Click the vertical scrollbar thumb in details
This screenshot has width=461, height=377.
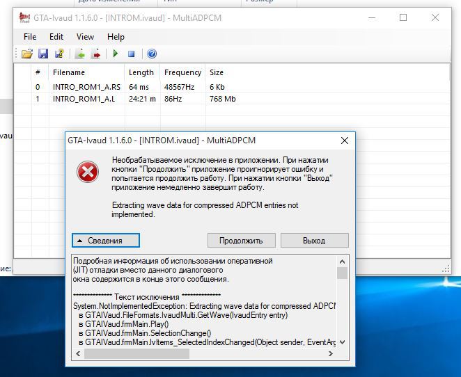point(342,273)
